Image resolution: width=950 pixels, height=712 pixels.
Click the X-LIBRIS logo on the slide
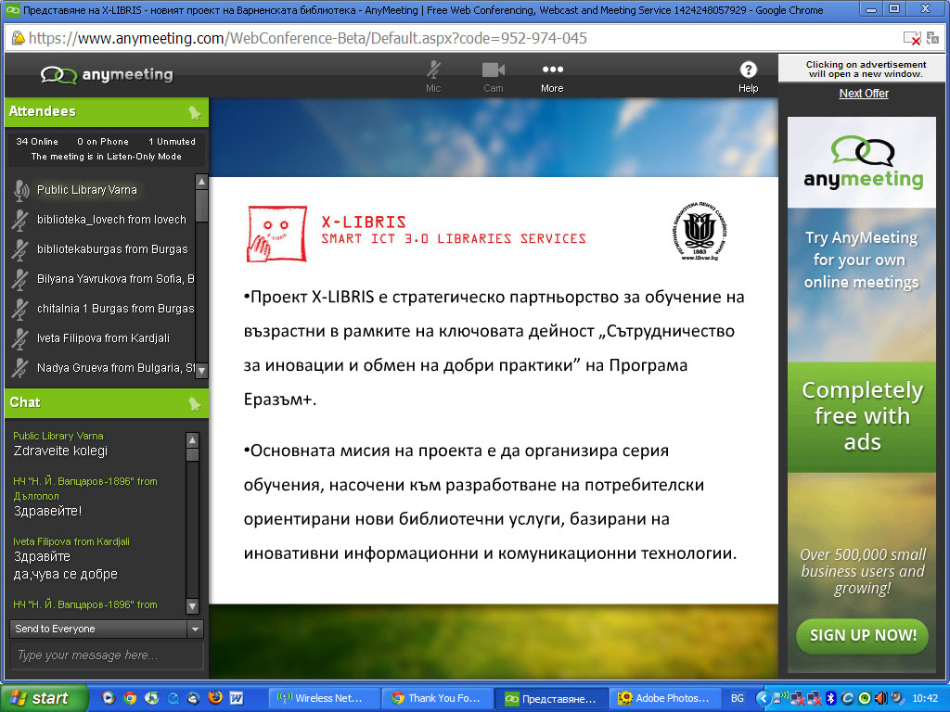(x=276, y=234)
